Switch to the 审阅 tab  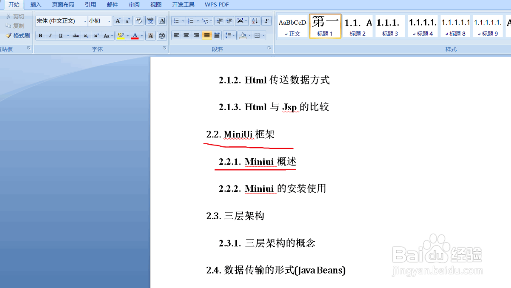point(134,5)
